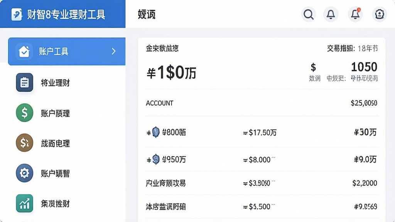Click the =$3.8090 amount
Viewport: 395px width, 222px height.
tap(257, 183)
